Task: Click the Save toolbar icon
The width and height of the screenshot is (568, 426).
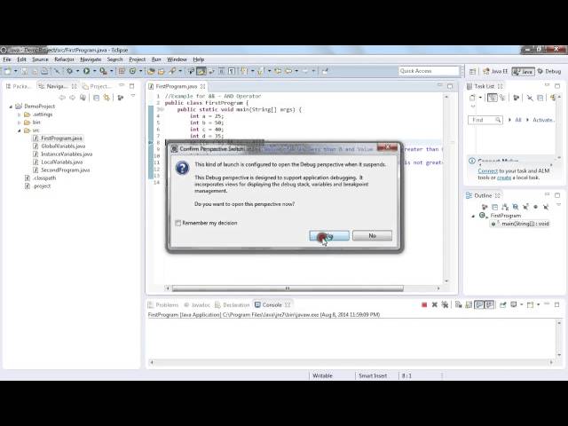Action: 24,71
